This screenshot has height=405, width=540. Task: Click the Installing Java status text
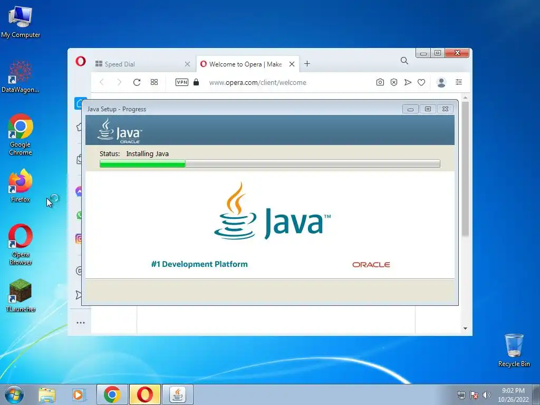coord(148,154)
